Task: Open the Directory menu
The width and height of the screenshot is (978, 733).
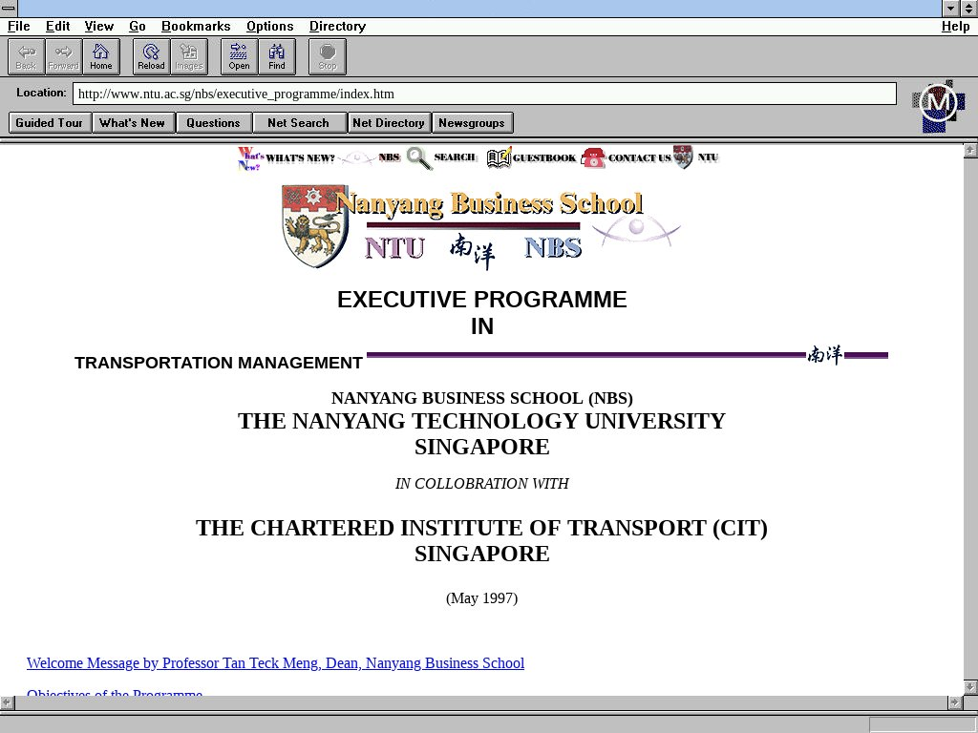Action: pyautogui.click(x=337, y=27)
